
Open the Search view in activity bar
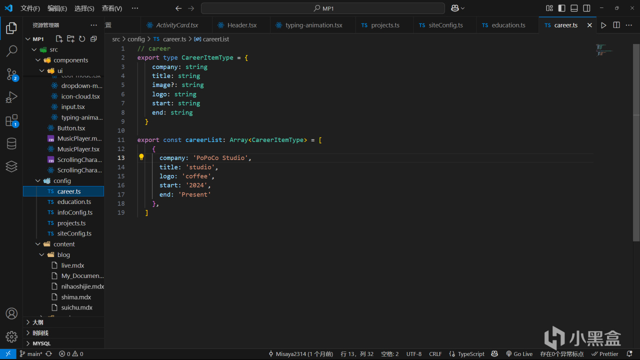tap(11, 51)
